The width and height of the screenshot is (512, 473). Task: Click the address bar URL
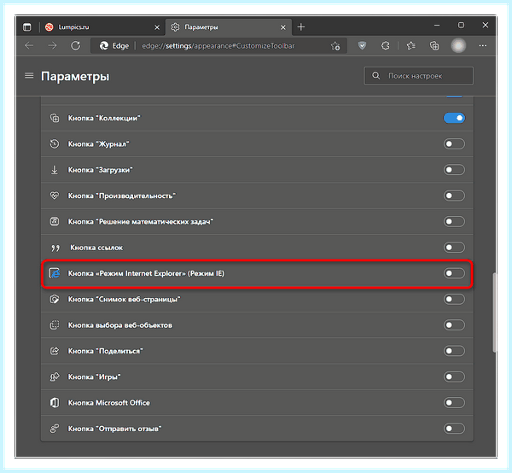click(x=218, y=46)
